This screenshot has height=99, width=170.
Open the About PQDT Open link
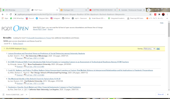(40, 29)
